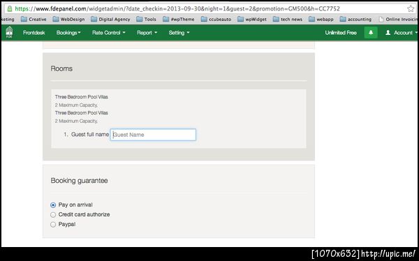Expand the Report dropdown menu

[x=147, y=33]
